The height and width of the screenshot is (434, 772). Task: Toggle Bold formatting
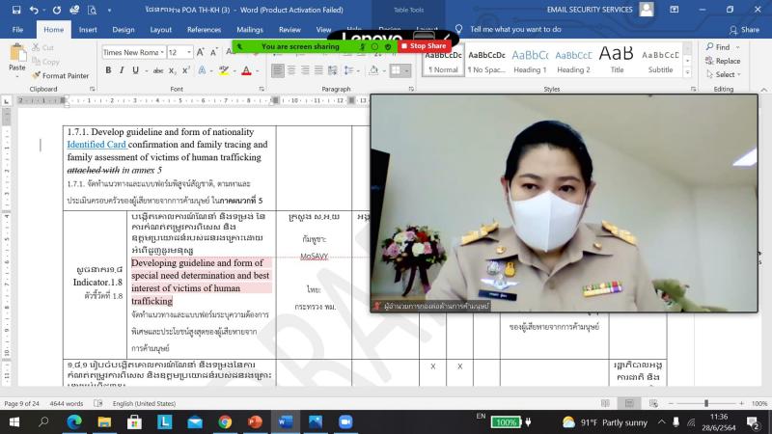tap(108, 70)
